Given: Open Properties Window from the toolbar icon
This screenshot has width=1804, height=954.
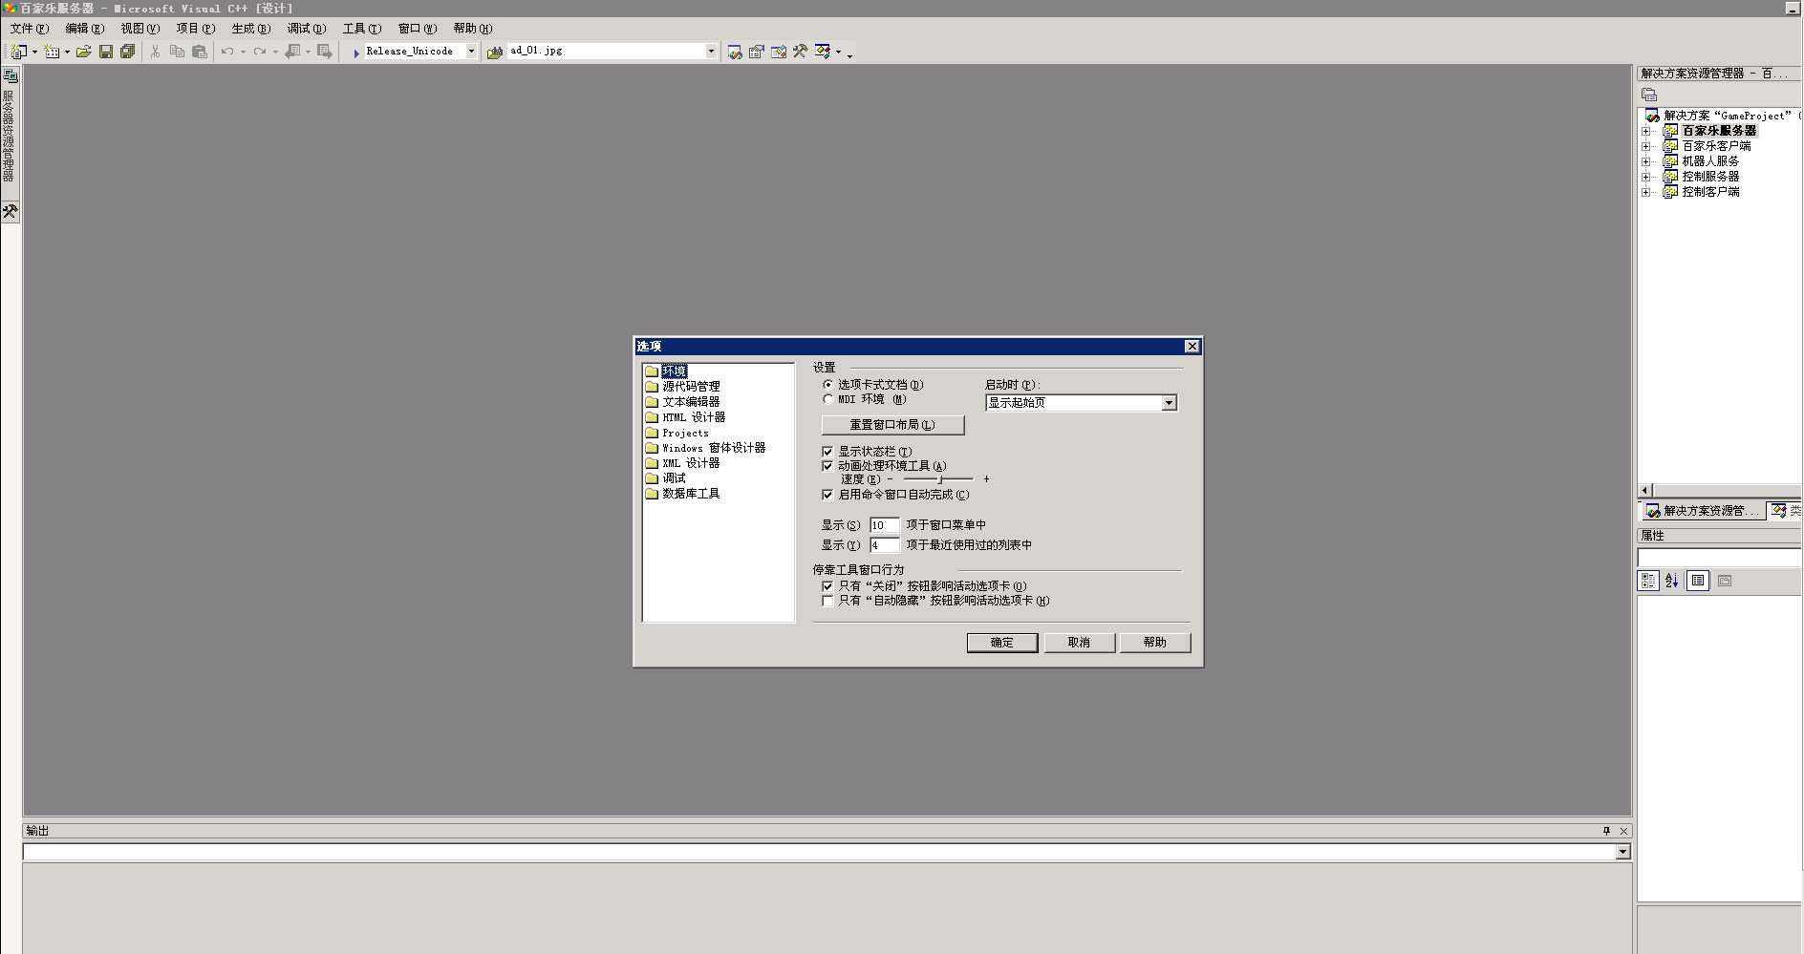Looking at the screenshot, I should (757, 52).
